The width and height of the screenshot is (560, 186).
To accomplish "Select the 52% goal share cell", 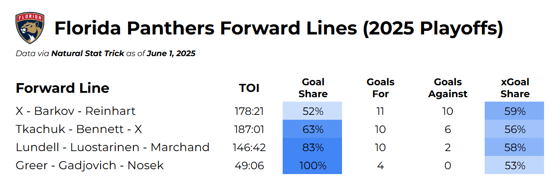I will click(x=313, y=111).
